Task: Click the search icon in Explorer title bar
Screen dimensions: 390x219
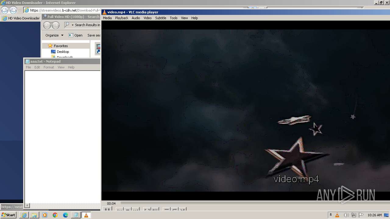Action: 45,17
